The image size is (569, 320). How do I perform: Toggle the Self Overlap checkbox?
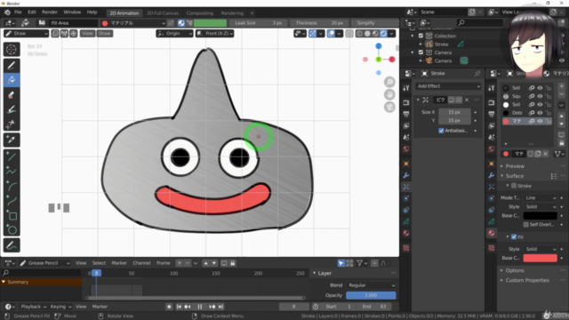(525, 225)
